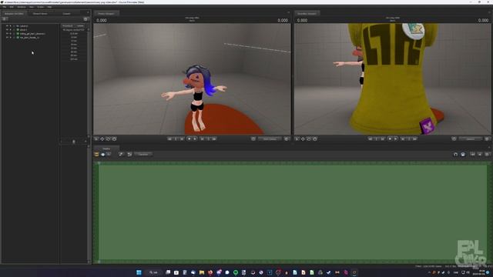
Task: Expand the inkling girl hair row arrow
Action: click(10, 34)
